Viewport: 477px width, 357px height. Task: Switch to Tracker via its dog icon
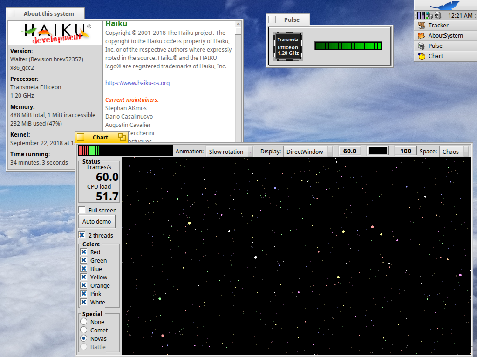[421, 26]
